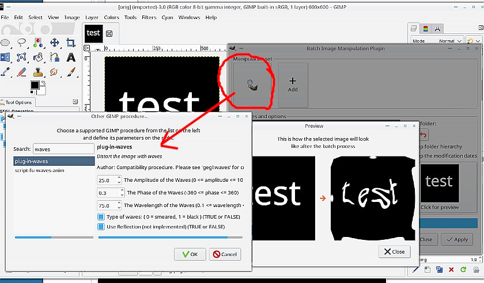
Task: Open the Tool Options panel configure menu
Action: (x=75, y=102)
